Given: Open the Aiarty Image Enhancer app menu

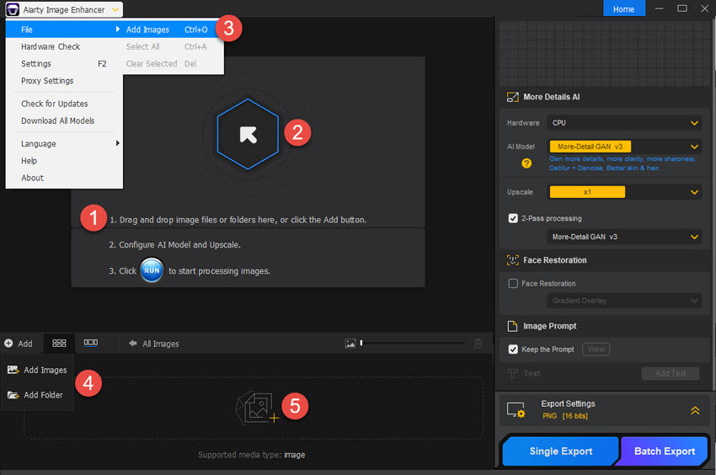Looking at the screenshot, I should 64,9.
